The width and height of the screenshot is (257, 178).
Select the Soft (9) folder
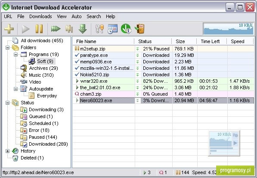click(45, 61)
